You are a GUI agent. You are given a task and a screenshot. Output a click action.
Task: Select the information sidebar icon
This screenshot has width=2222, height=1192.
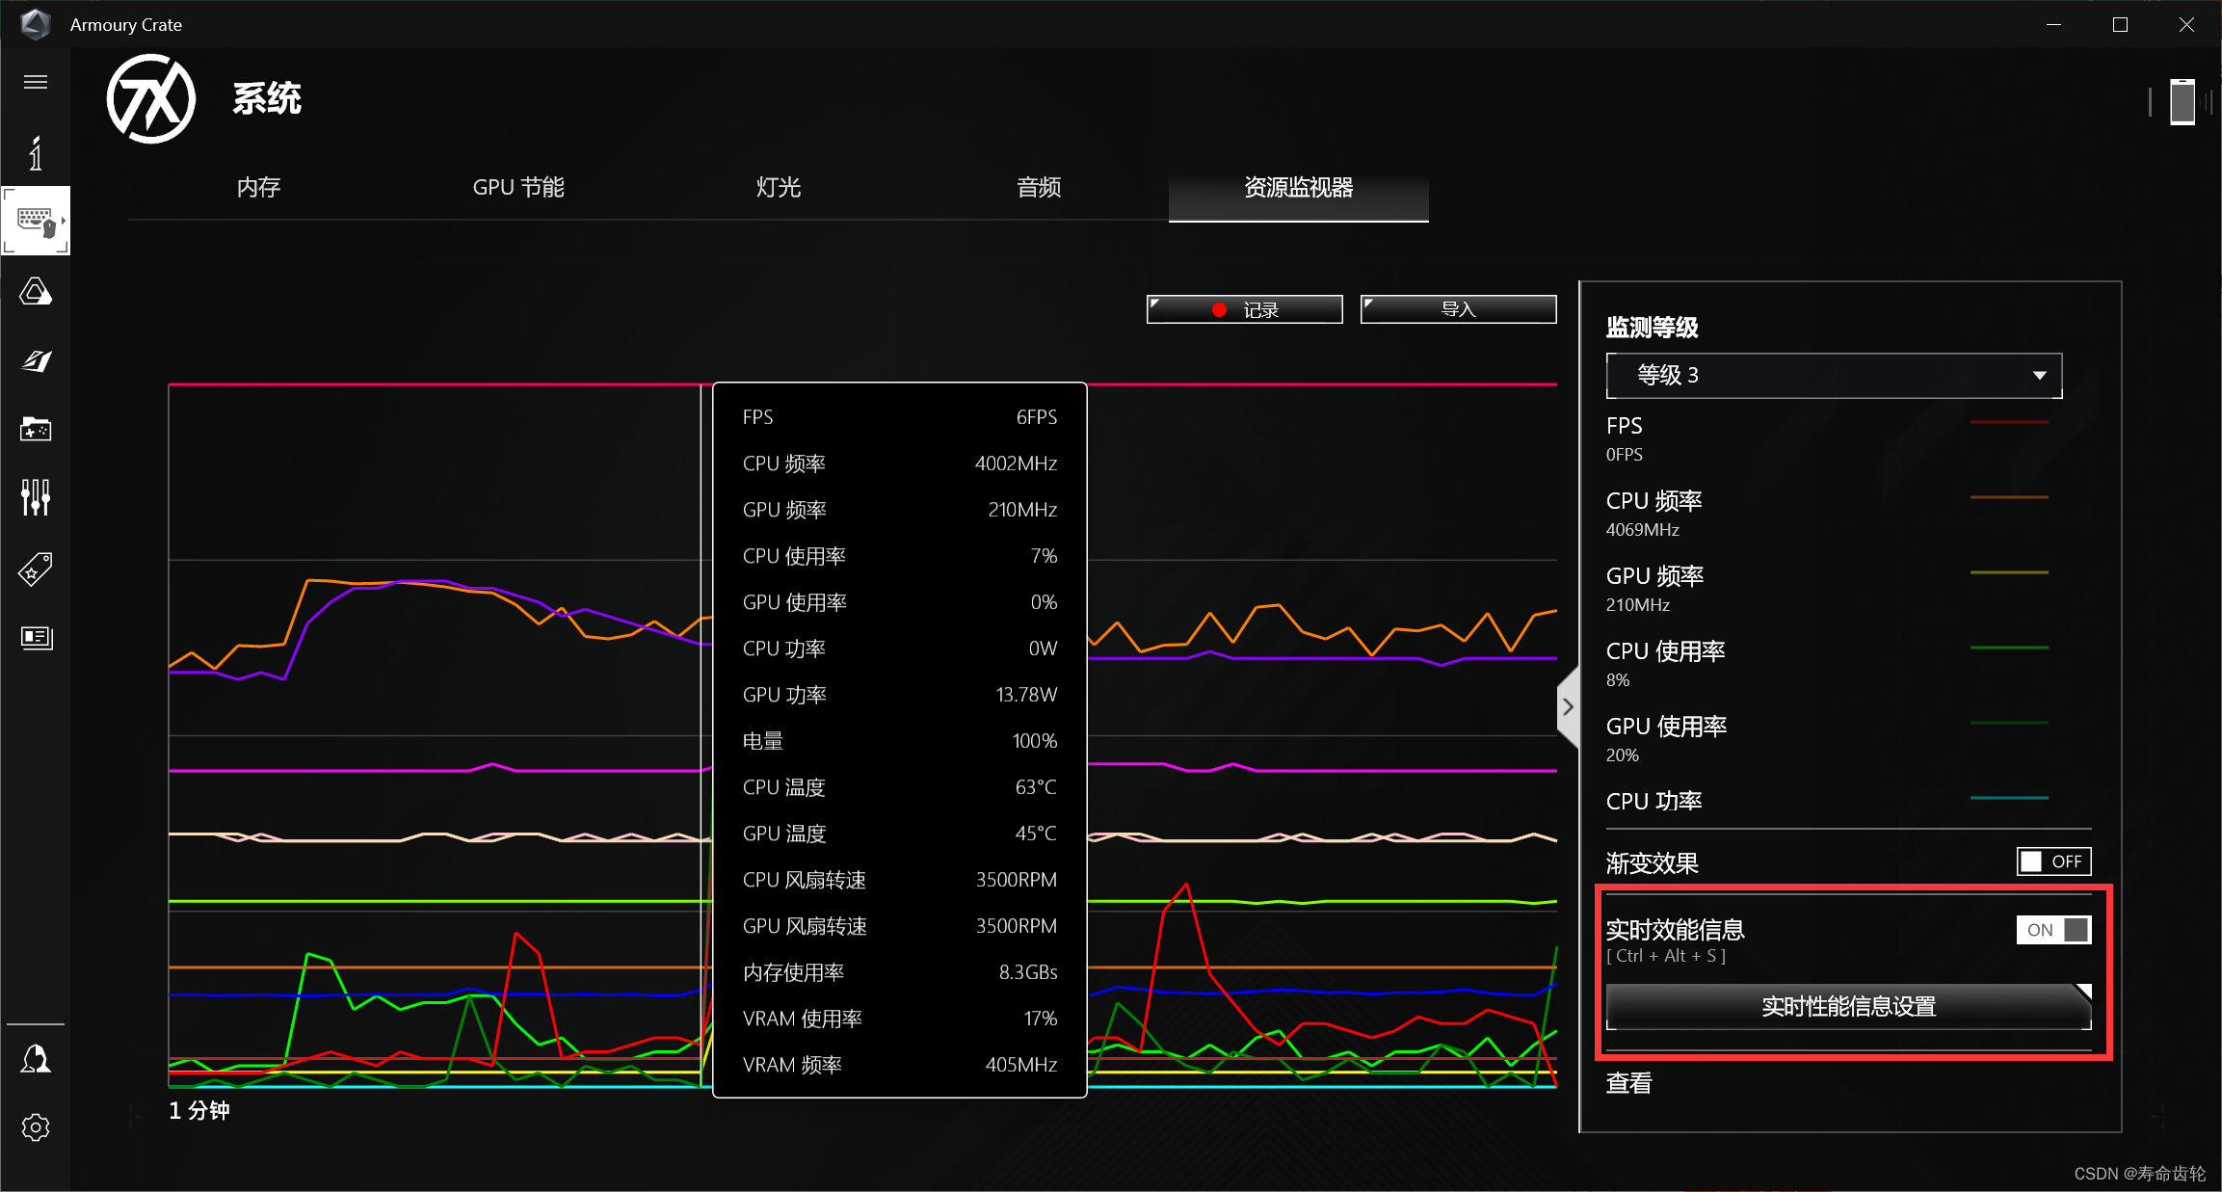36,153
